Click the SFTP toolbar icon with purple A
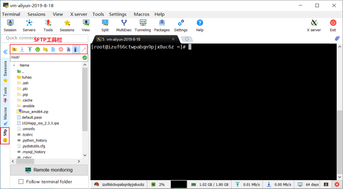Image resolution: width=343 pixels, height=189 pixels. click(x=69, y=49)
